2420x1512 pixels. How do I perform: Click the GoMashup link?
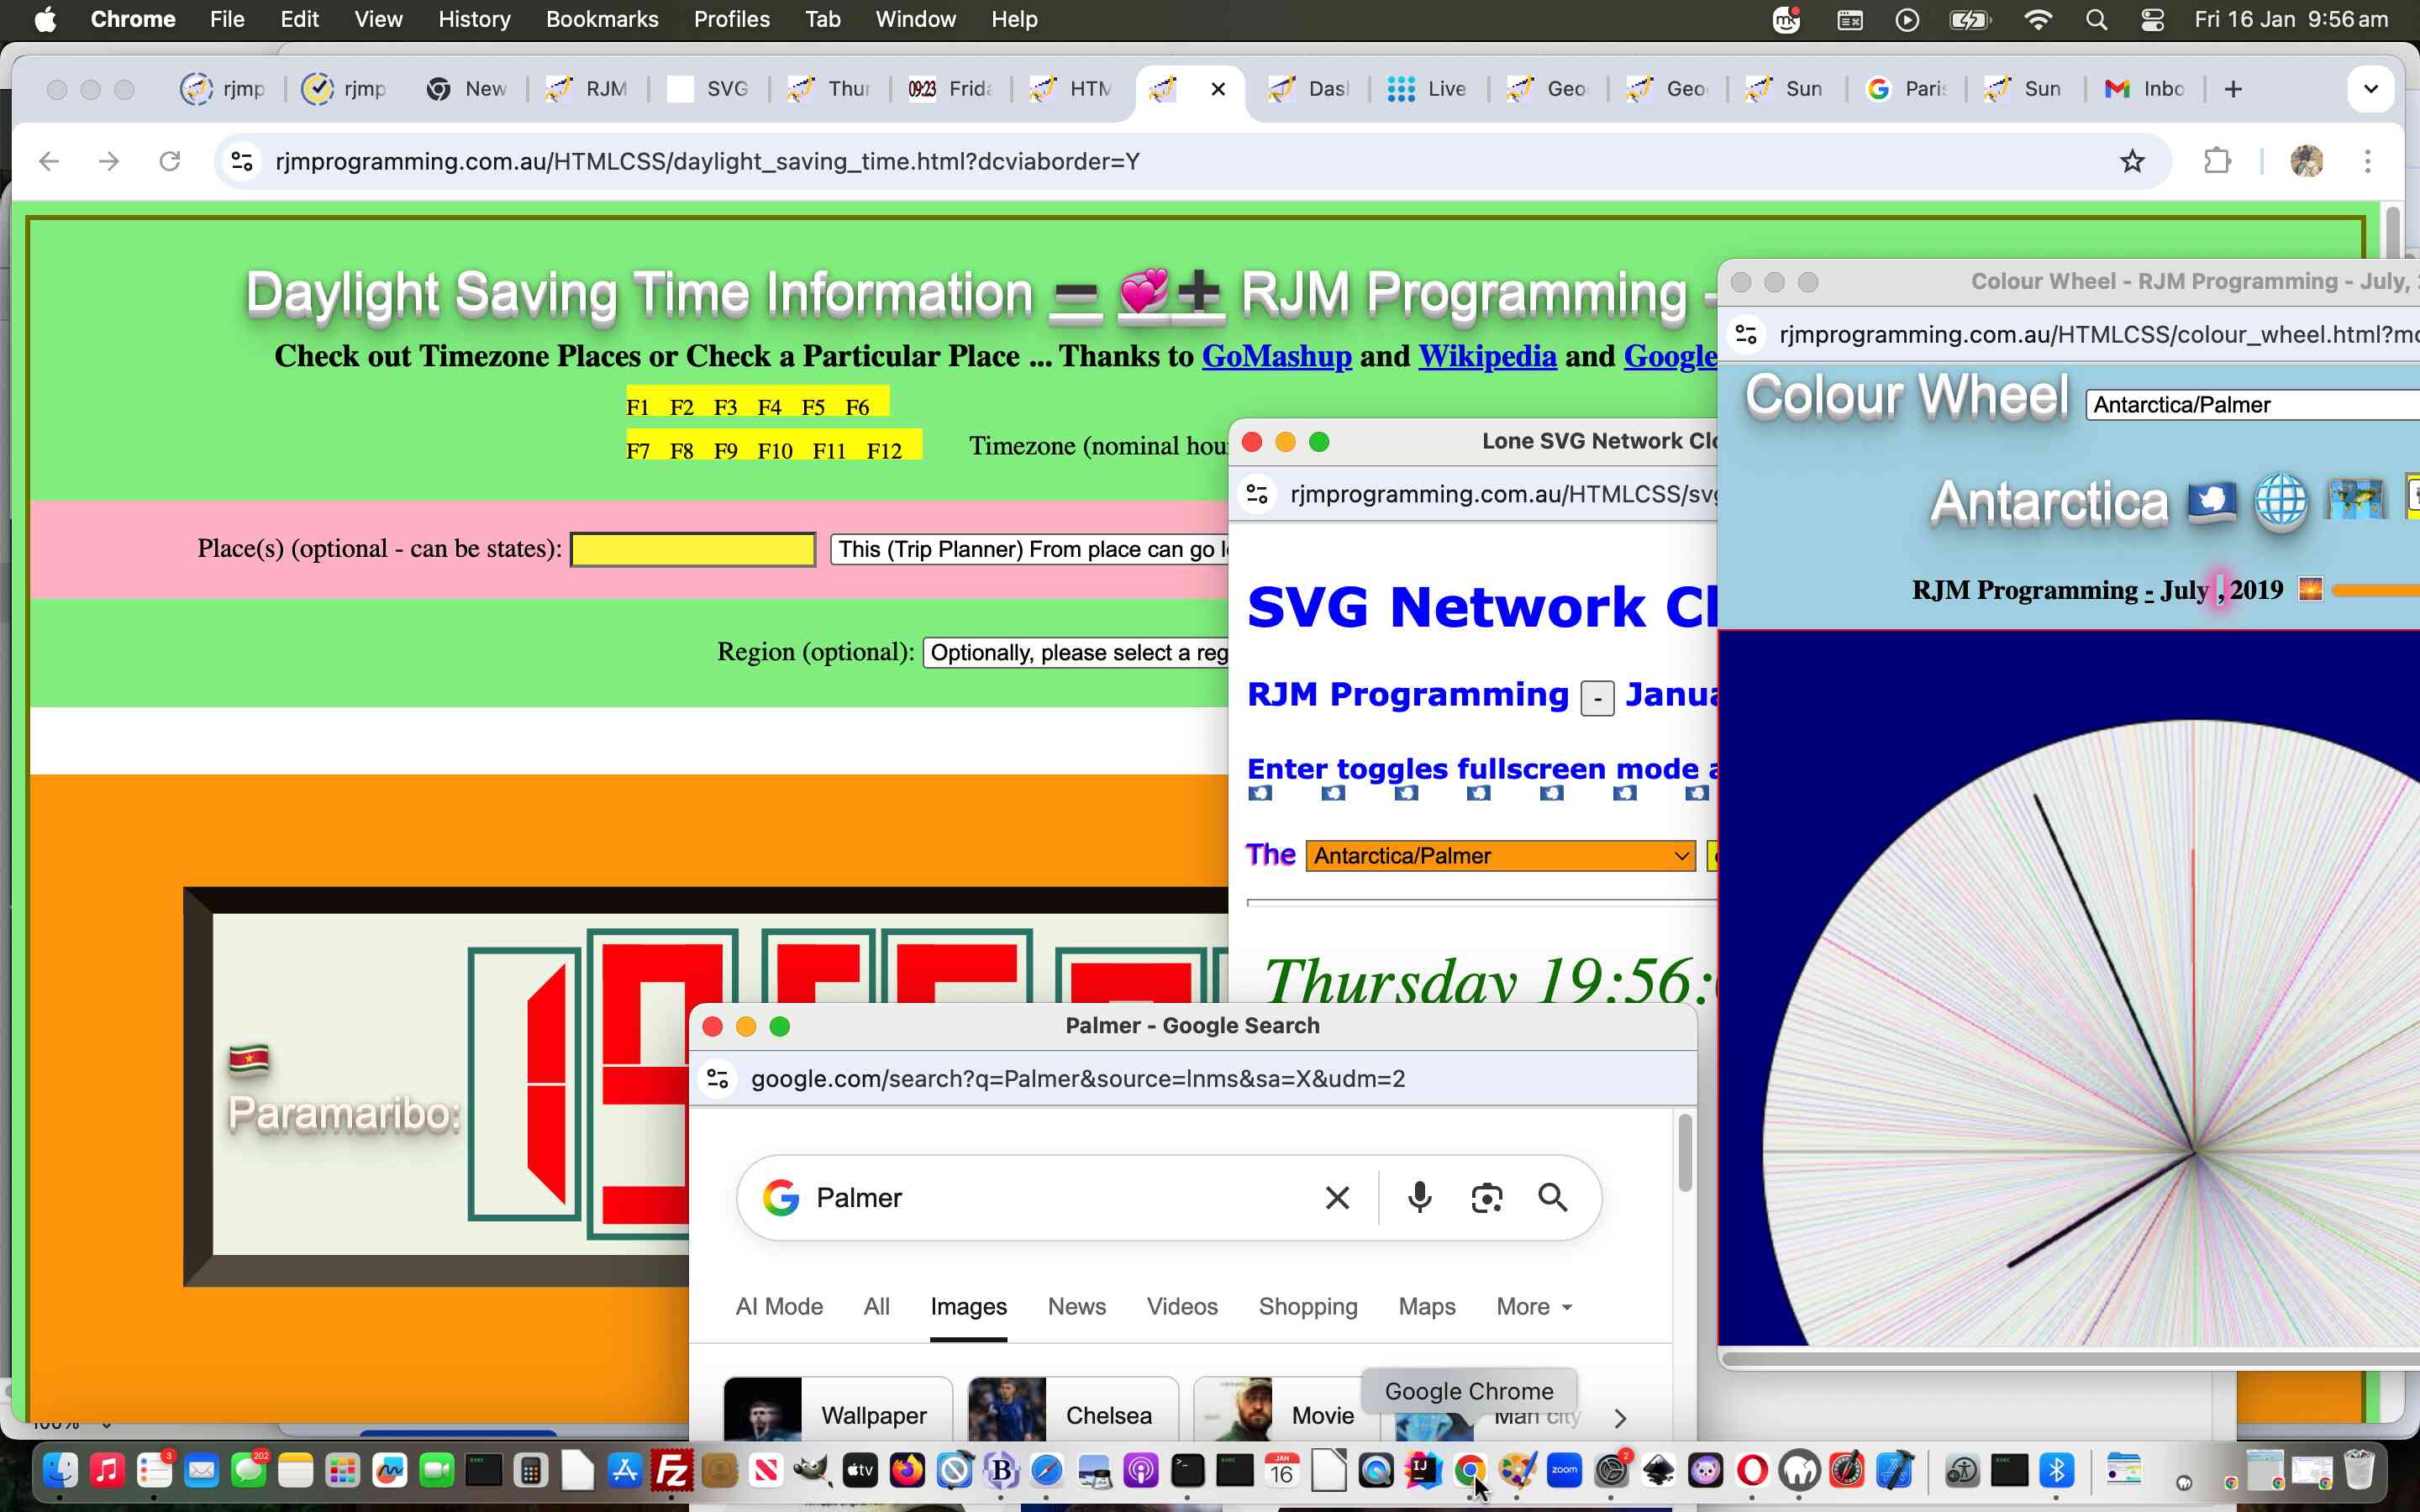coord(1276,356)
